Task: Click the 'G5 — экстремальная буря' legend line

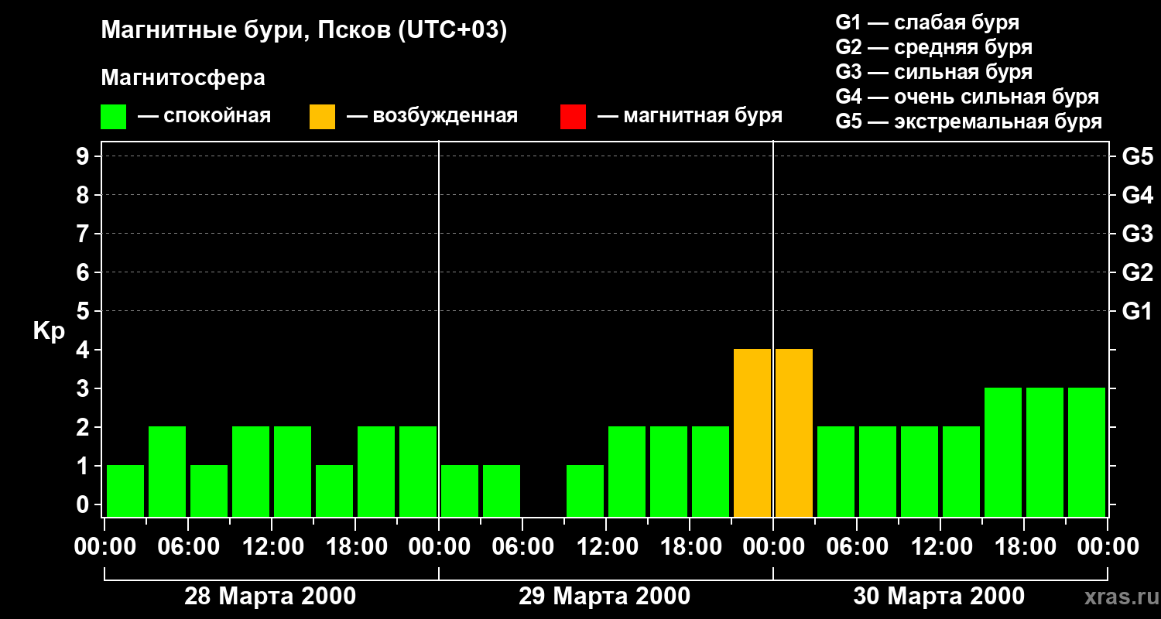Action: click(968, 121)
